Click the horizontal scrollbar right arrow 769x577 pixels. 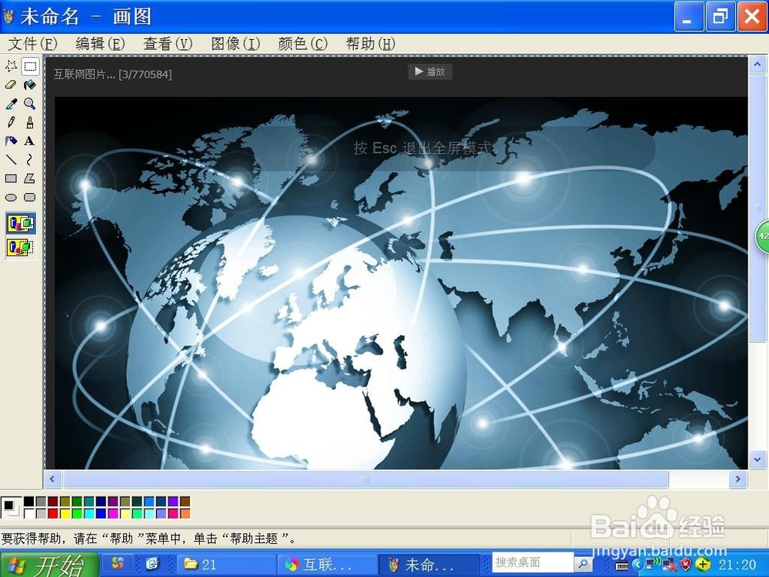click(x=737, y=479)
